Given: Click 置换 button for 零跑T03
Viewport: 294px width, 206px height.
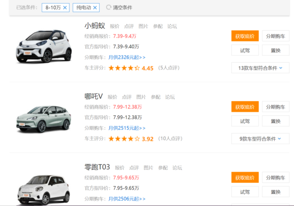Looking at the screenshot, I should (x=276, y=192).
